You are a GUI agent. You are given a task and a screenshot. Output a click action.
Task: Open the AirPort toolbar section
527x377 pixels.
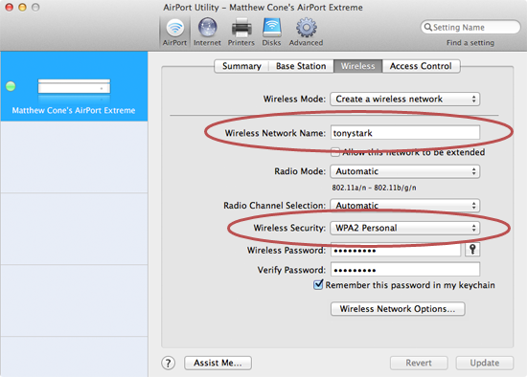coord(174,33)
